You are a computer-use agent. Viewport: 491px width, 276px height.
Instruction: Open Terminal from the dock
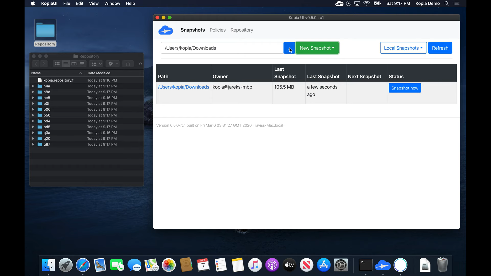(x=366, y=265)
